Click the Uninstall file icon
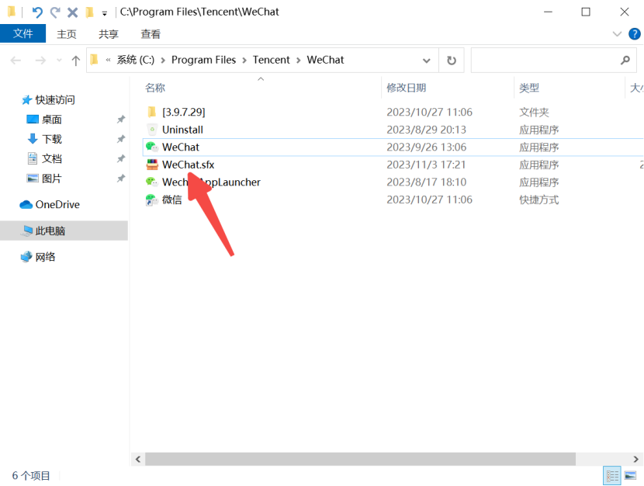The image size is (644, 486). point(152,130)
